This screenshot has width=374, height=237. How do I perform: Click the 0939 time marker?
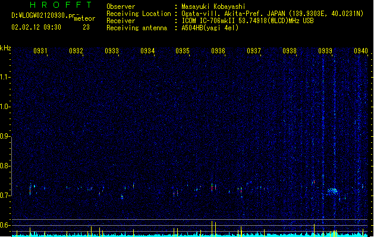(x=325, y=51)
